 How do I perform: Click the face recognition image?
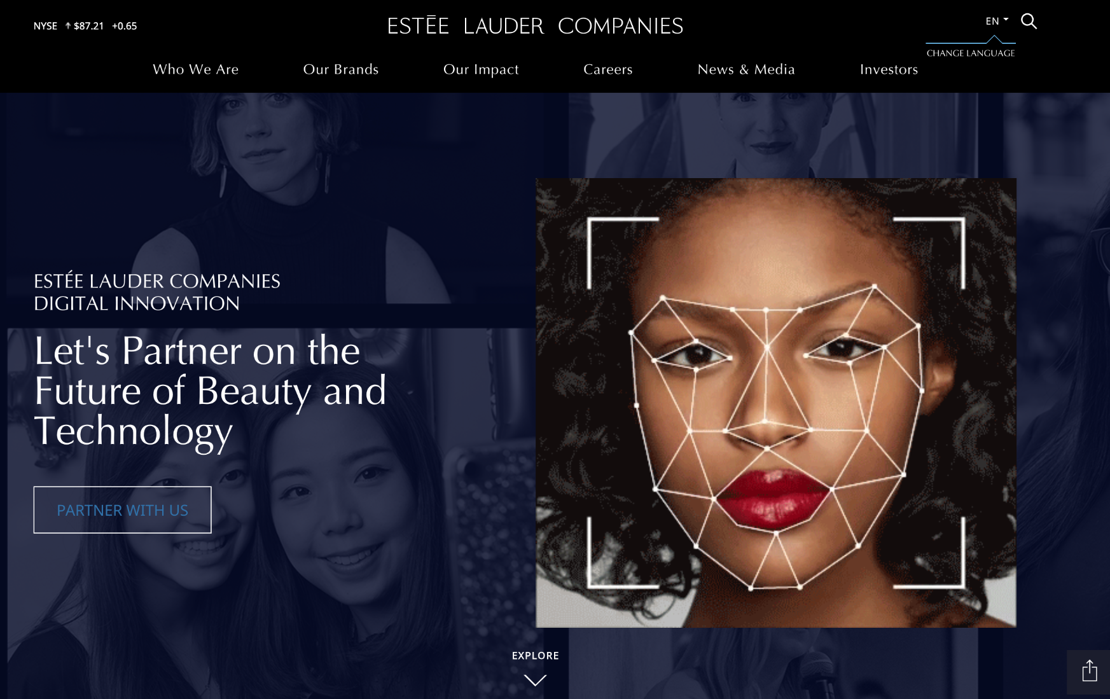pos(776,403)
